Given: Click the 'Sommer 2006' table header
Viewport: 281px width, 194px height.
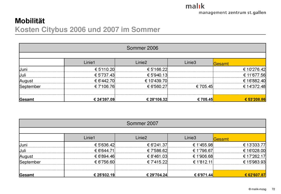Looking at the screenshot, I should click(142, 48).
